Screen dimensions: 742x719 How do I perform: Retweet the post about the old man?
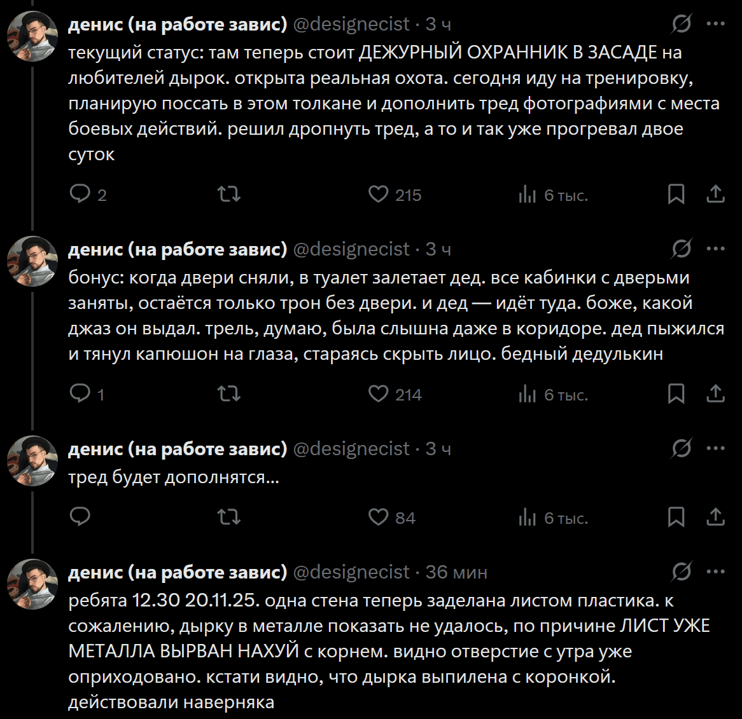(x=228, y=394)
